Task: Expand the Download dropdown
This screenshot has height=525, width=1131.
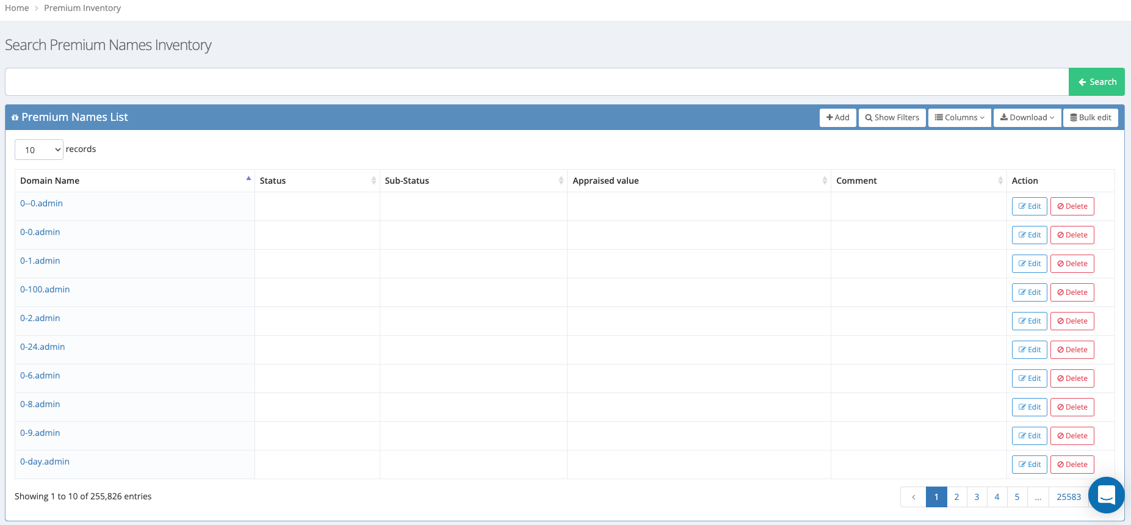Action: tap(1027, 118)
